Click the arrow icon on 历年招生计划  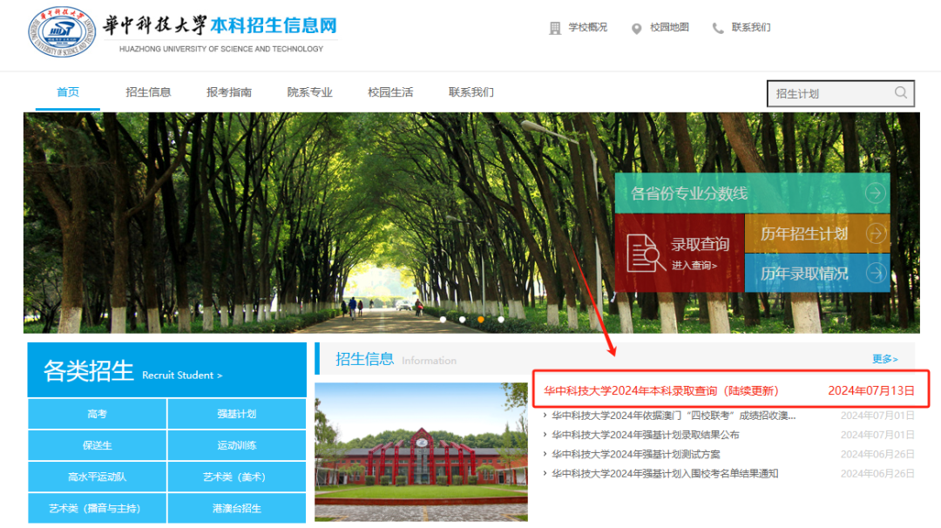tap(877, 234)
